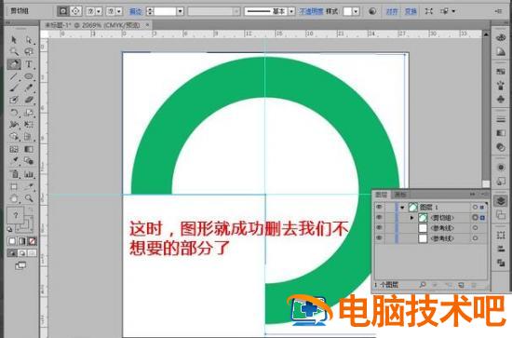Collapse the 图层 1 layer arrow

pos(402,208)
